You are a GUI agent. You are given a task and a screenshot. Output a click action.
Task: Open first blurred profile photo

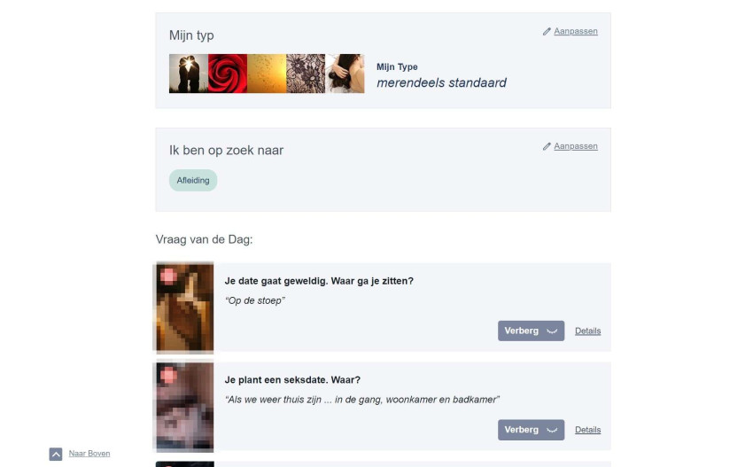(185, 307)
